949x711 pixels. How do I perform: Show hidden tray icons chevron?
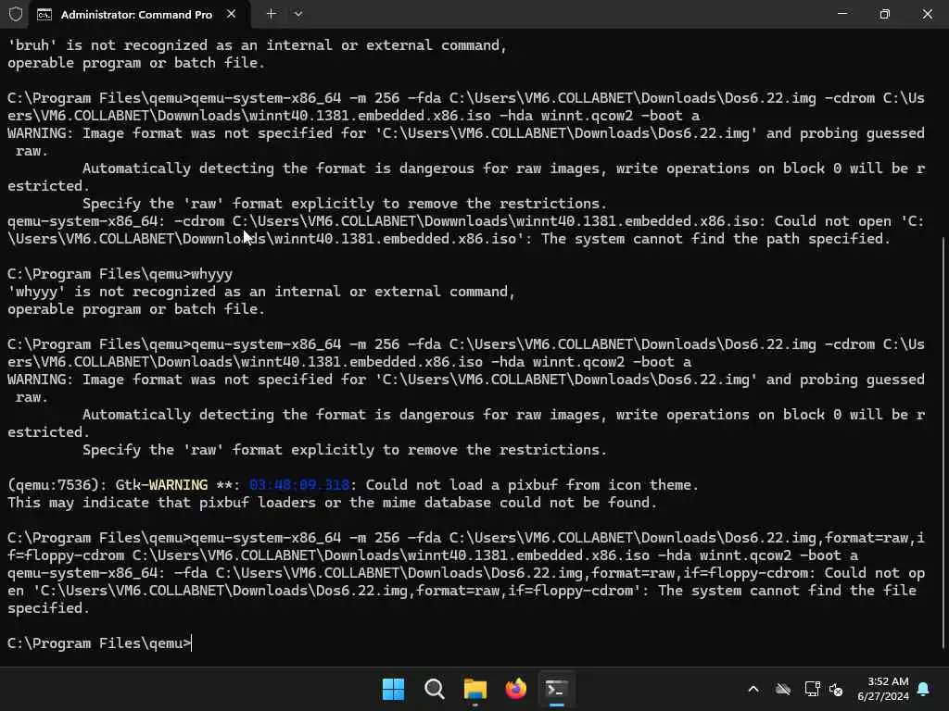tap(753, 689)
